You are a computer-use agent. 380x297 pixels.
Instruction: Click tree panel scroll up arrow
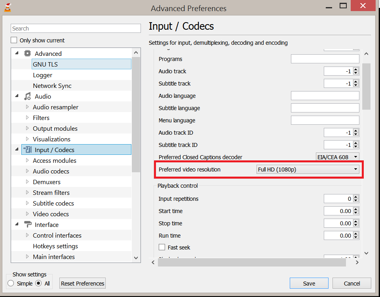pyautogui.click(x=136, y=53)
